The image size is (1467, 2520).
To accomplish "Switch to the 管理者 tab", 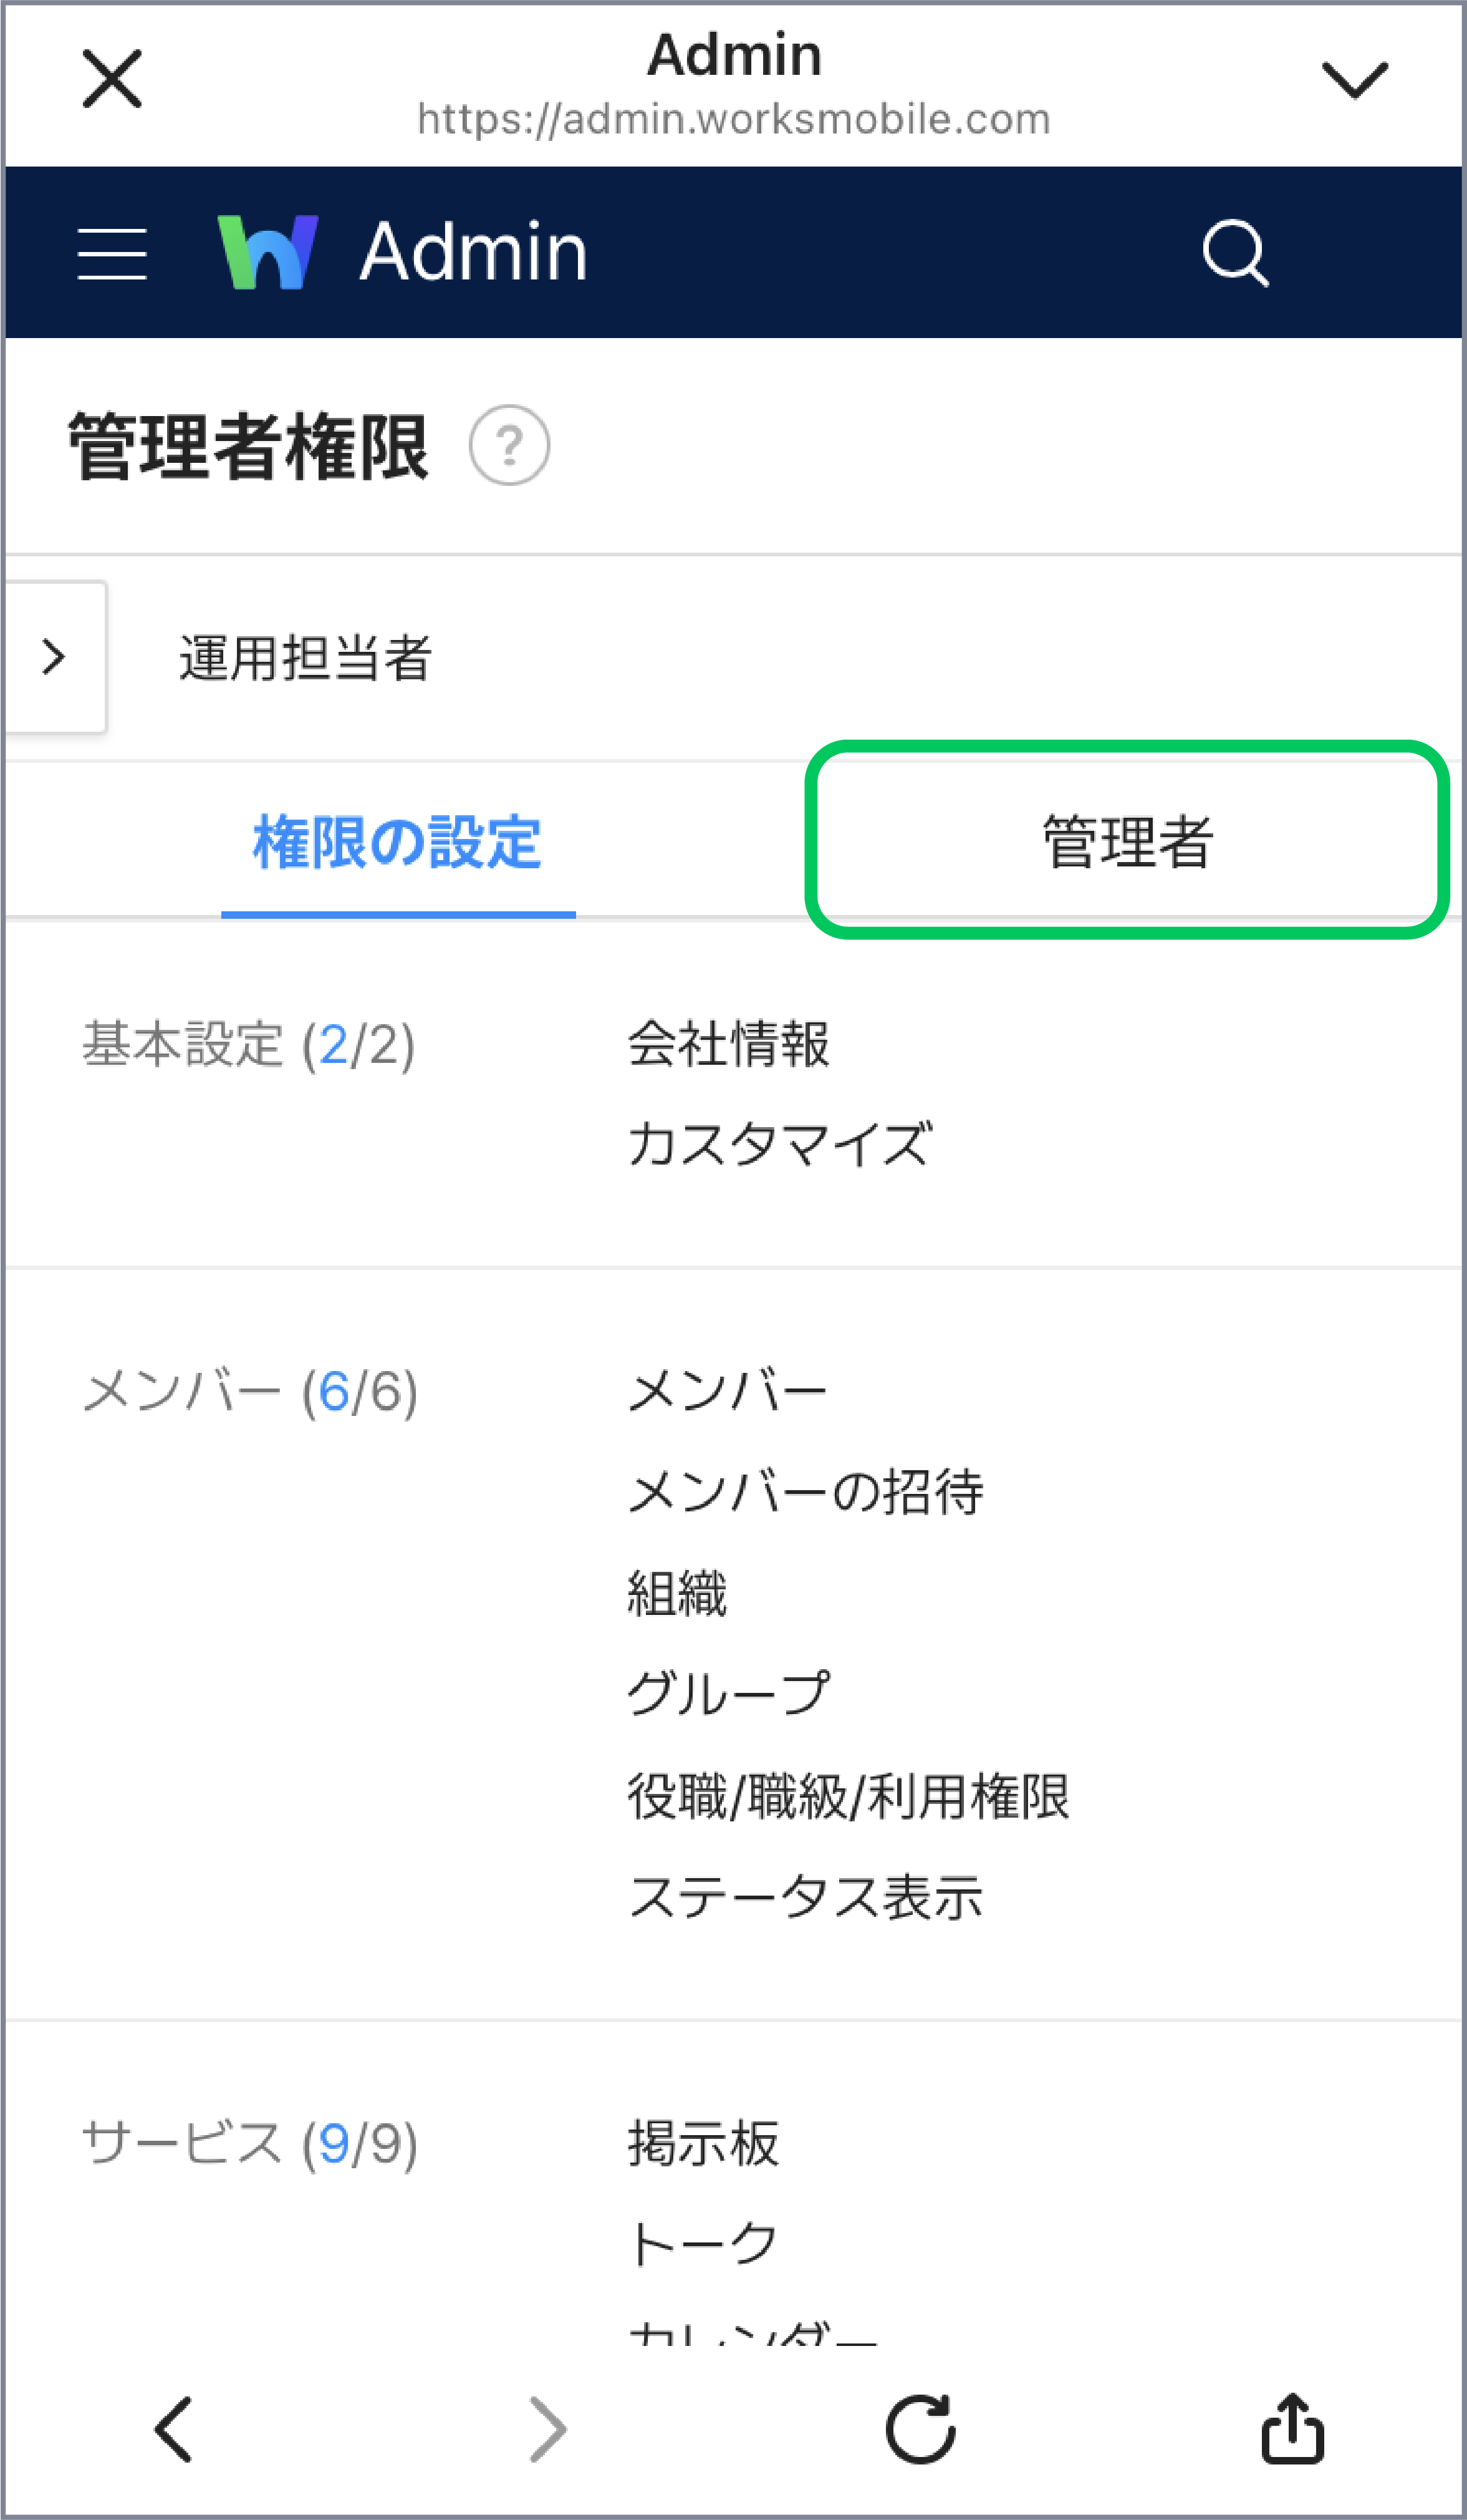I will (x=1127, y=841).
